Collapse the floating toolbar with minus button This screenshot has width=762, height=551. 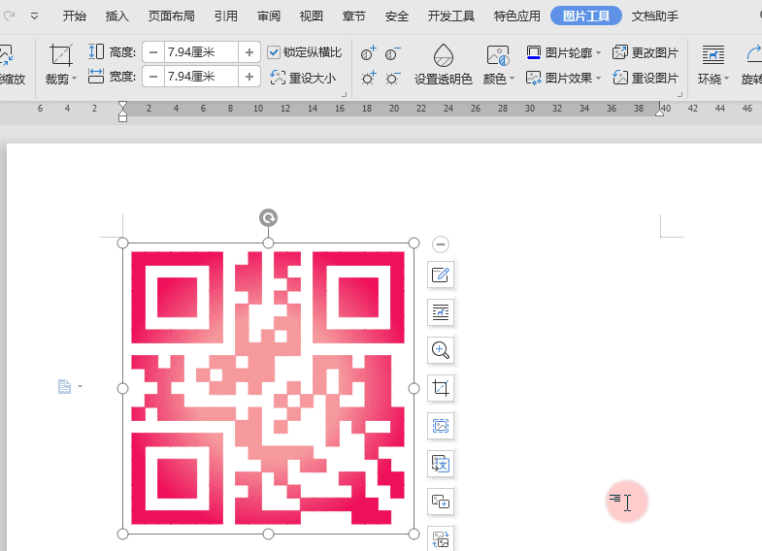pyautogui.click(x=441, y=244)
